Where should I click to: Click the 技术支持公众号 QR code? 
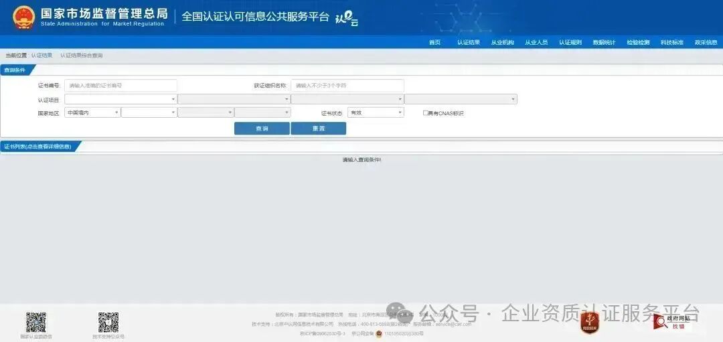(108, 322)
